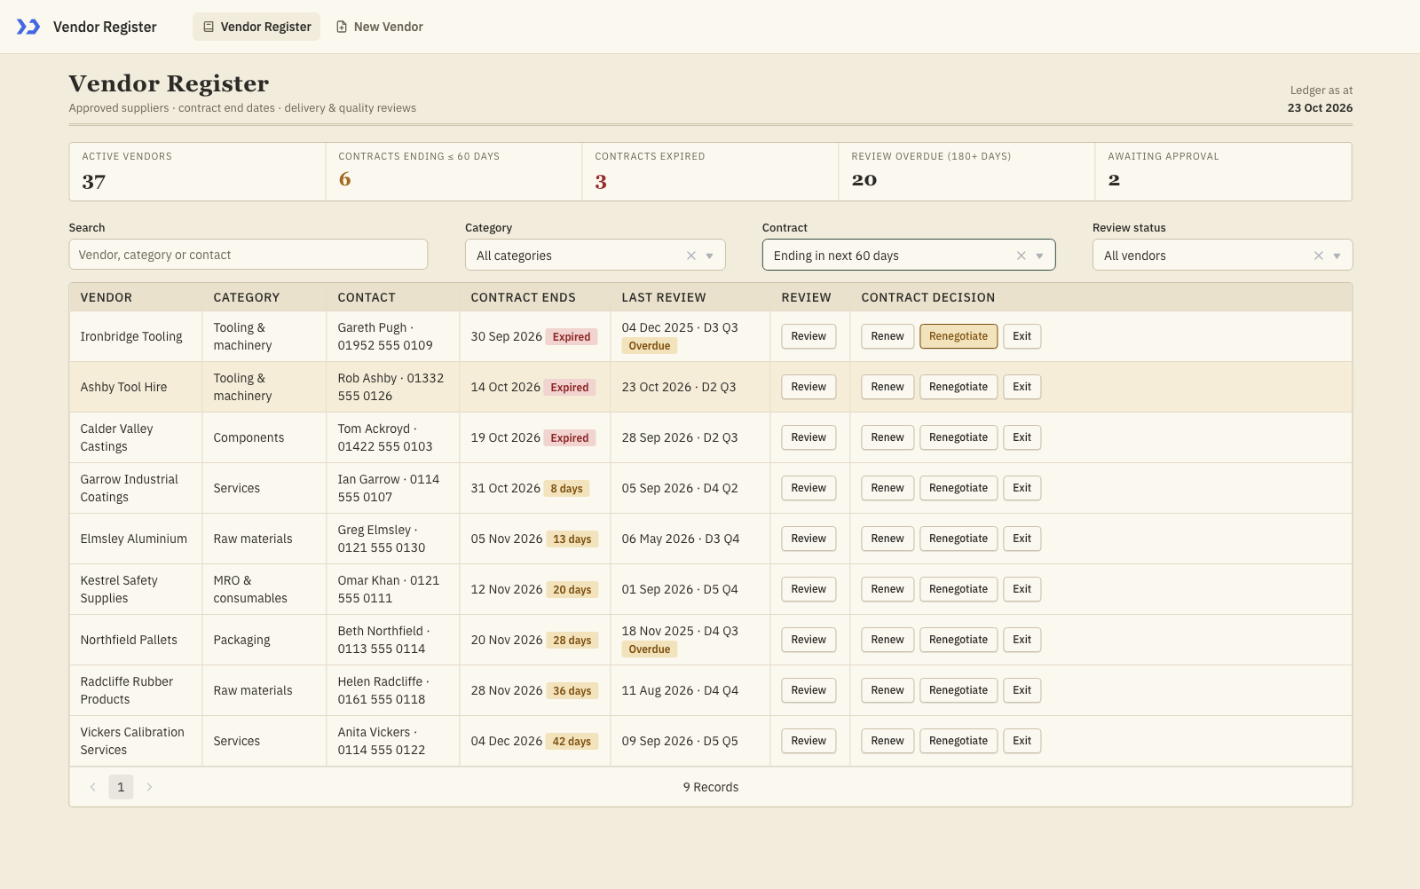Expand the Contract filter dropdown arrow

pyautogui.click(x=1040, y=256)
